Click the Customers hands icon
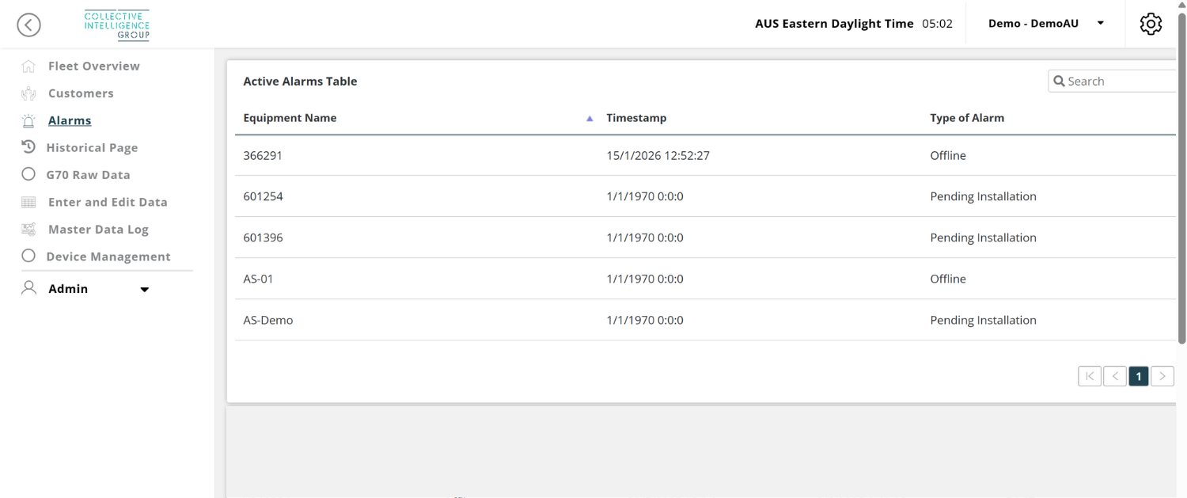Image resolution: width=1187 pixels, height=498 pixels. coord(28,93)
